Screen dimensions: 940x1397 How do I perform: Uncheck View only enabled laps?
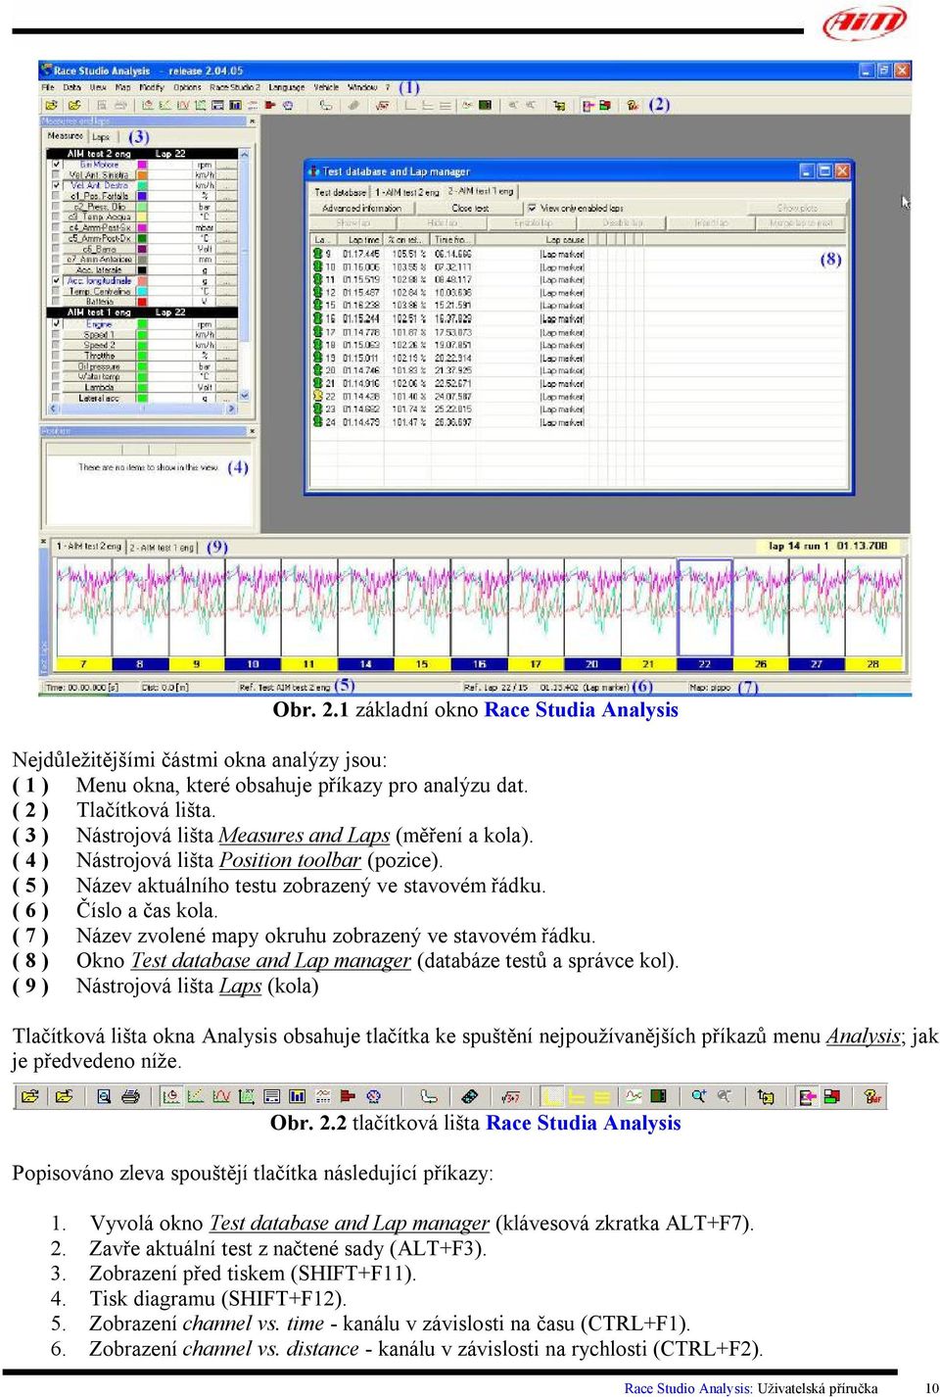click(x=532, y=208)
